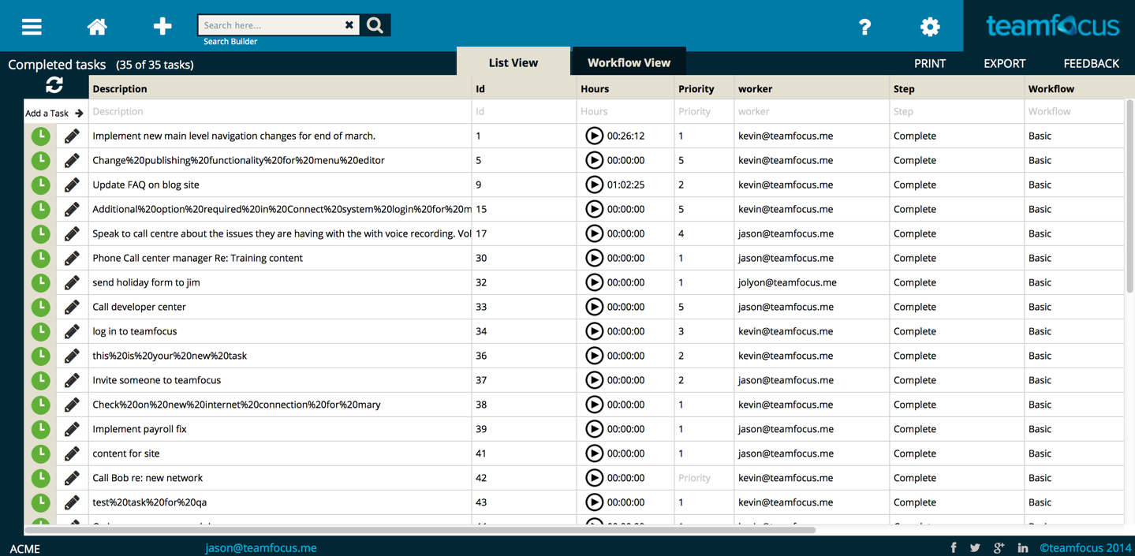Click the plus icon to add new
The image size is (1135, 556).
click(162, 26)
